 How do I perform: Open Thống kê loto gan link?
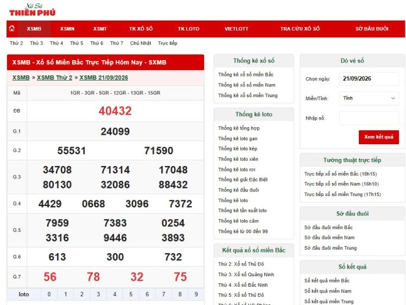238,139
